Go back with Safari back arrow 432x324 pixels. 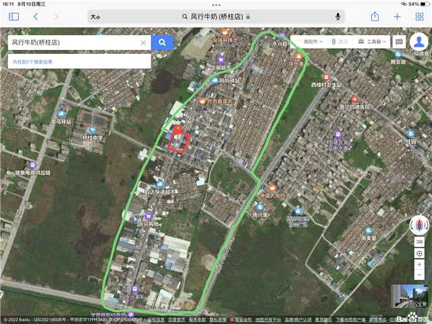35,16
